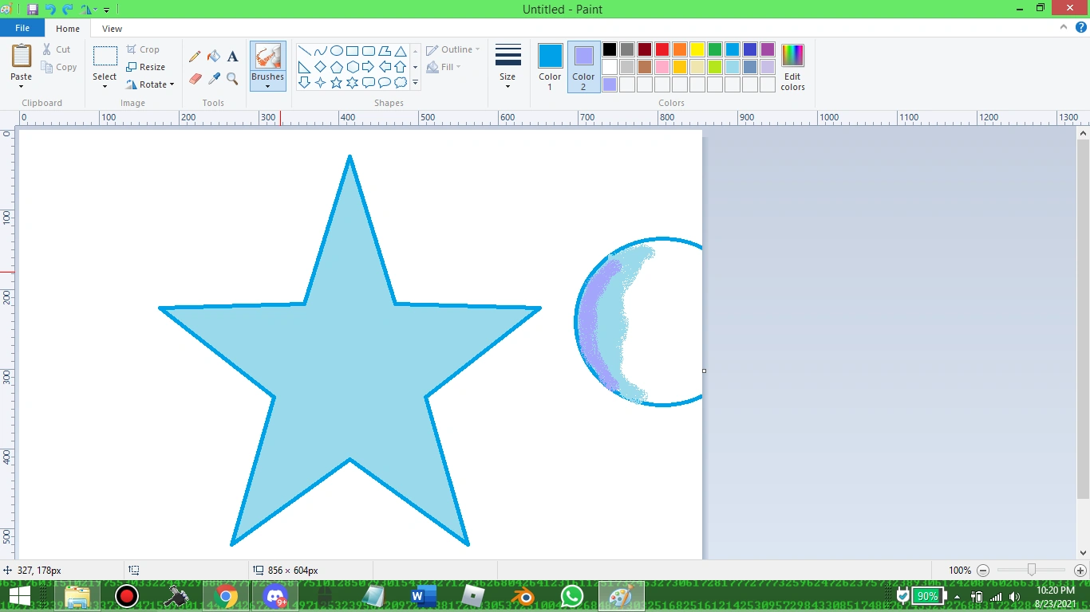This screenshot has height=612, width=1090.
Task: Select the Eraser tool
Action: [x=195, y=79]
